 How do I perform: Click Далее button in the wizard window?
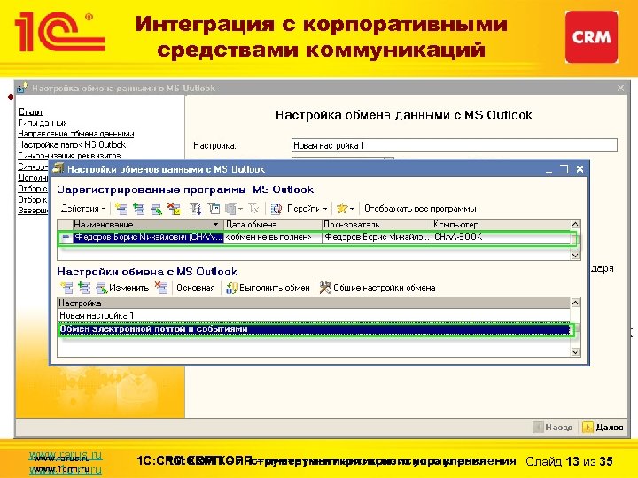[x=603, y=428]
